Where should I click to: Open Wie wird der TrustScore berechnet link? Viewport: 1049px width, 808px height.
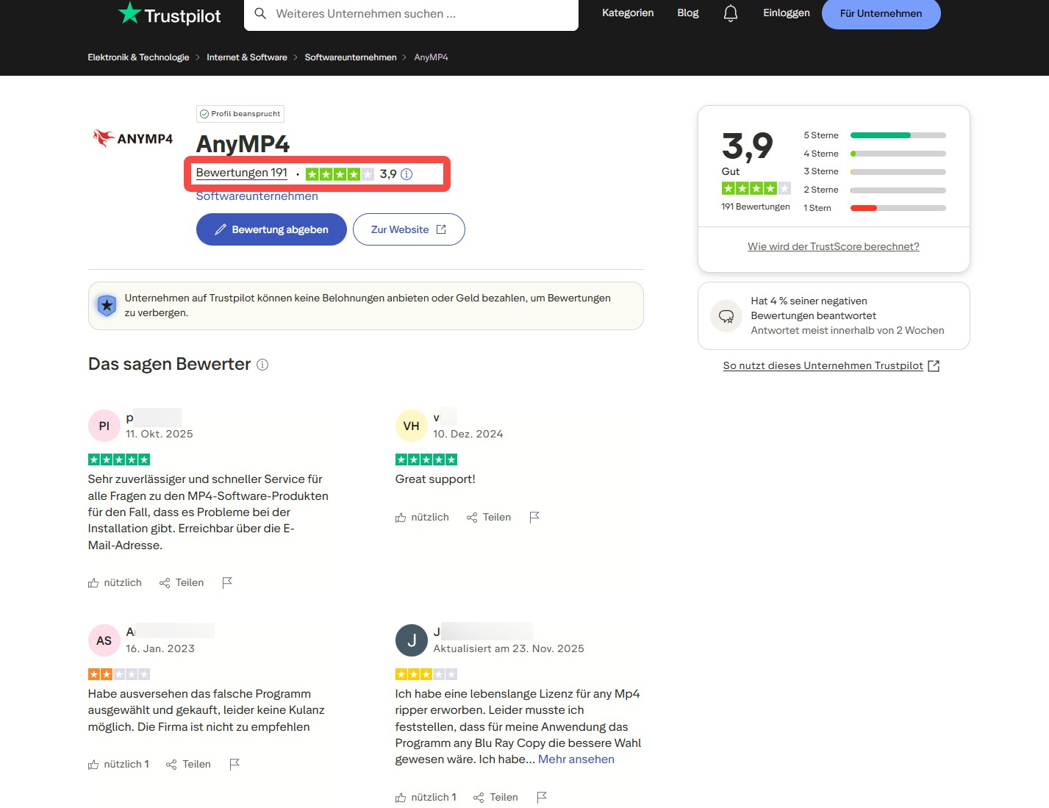tap(833, 246)
